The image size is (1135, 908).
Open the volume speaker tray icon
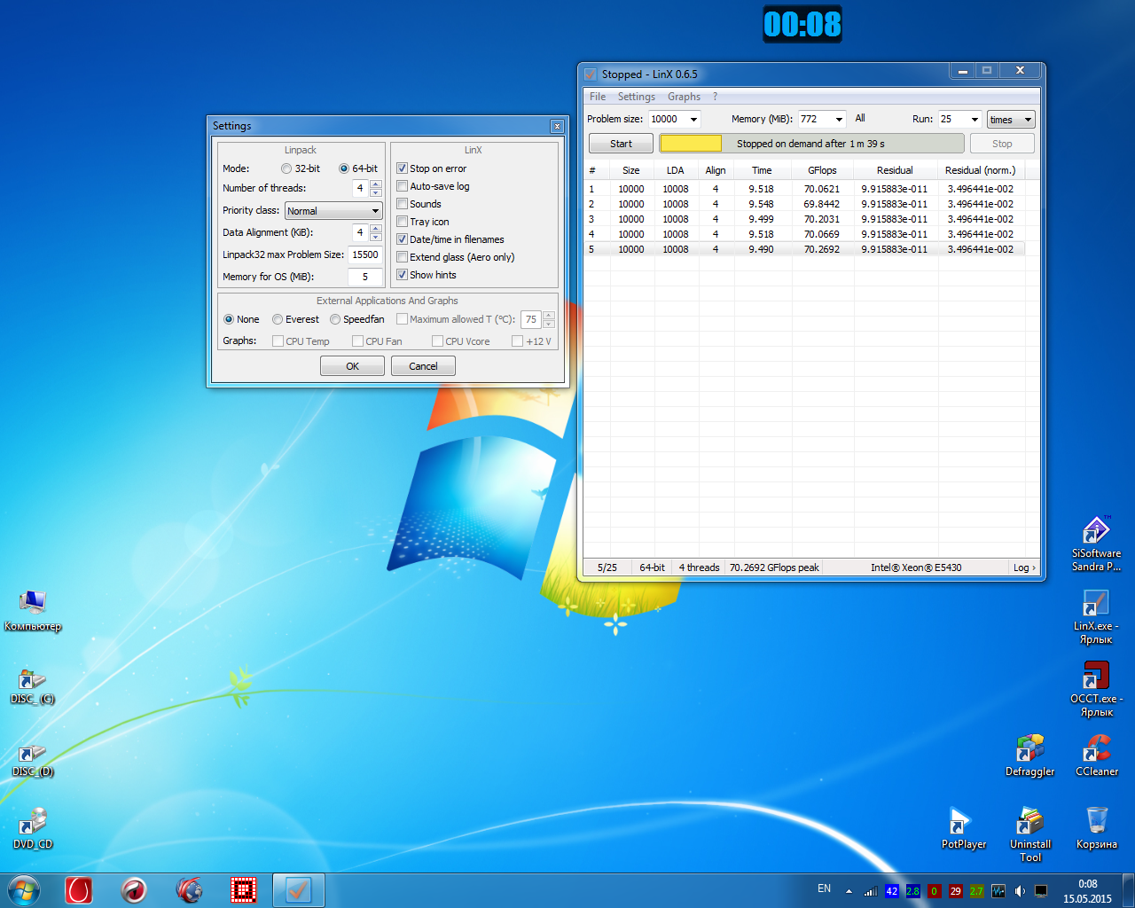point(1020,891)
